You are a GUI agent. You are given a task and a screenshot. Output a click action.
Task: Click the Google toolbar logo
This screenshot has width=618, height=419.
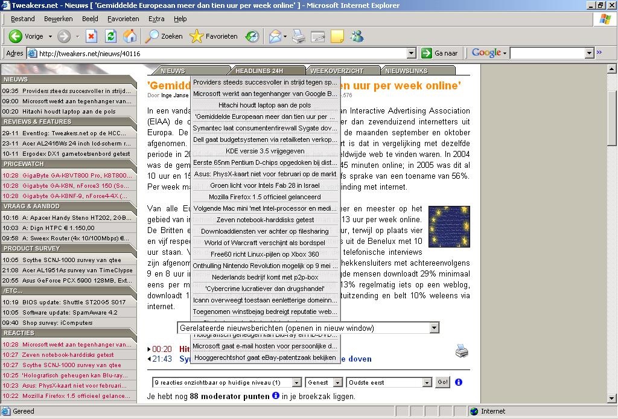[x=486, y=53]
